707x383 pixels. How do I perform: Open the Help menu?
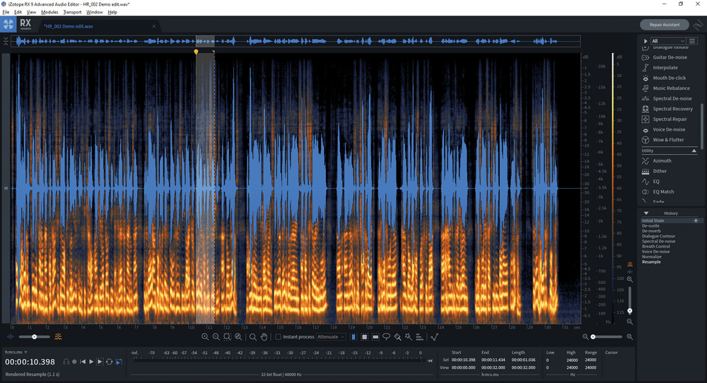coord(112,12)
